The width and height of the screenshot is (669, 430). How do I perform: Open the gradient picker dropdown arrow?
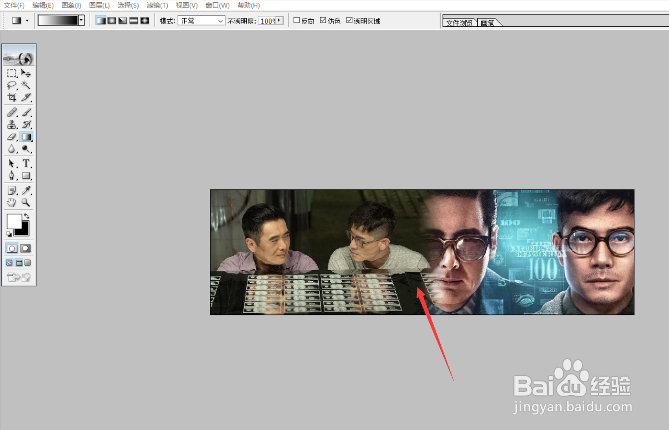[81, 21]
